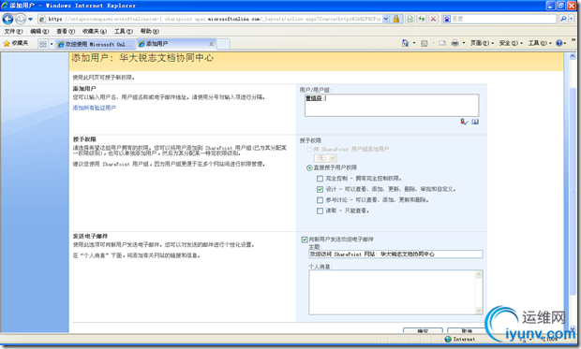The image size is (581, 349).
Task: Click the browser Back arrow button
Action: click(7, 19)
